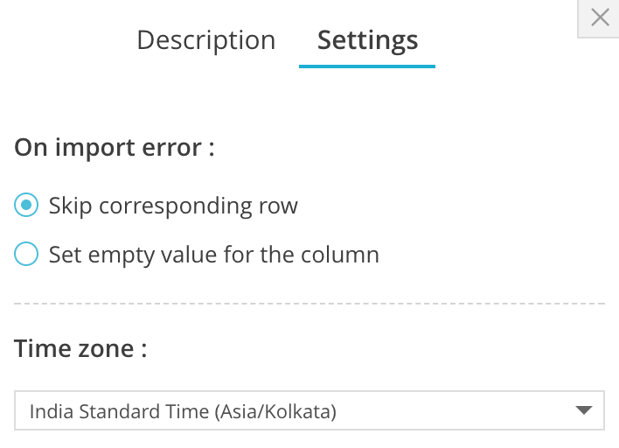Click the 'On import error :' heading
The height and width of the screenshot is (448, 619).
(x=115, y=147)
